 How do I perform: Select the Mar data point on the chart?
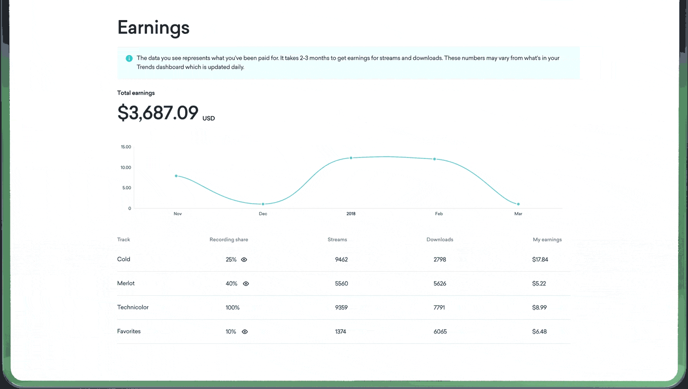coord(518,204)
